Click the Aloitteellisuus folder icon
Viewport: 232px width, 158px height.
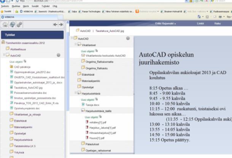pyautogui.click(x=8, y=49)
